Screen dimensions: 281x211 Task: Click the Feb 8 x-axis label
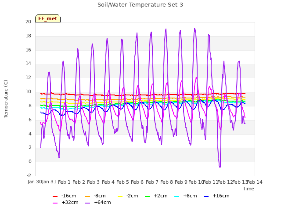(x=166, y=182)
